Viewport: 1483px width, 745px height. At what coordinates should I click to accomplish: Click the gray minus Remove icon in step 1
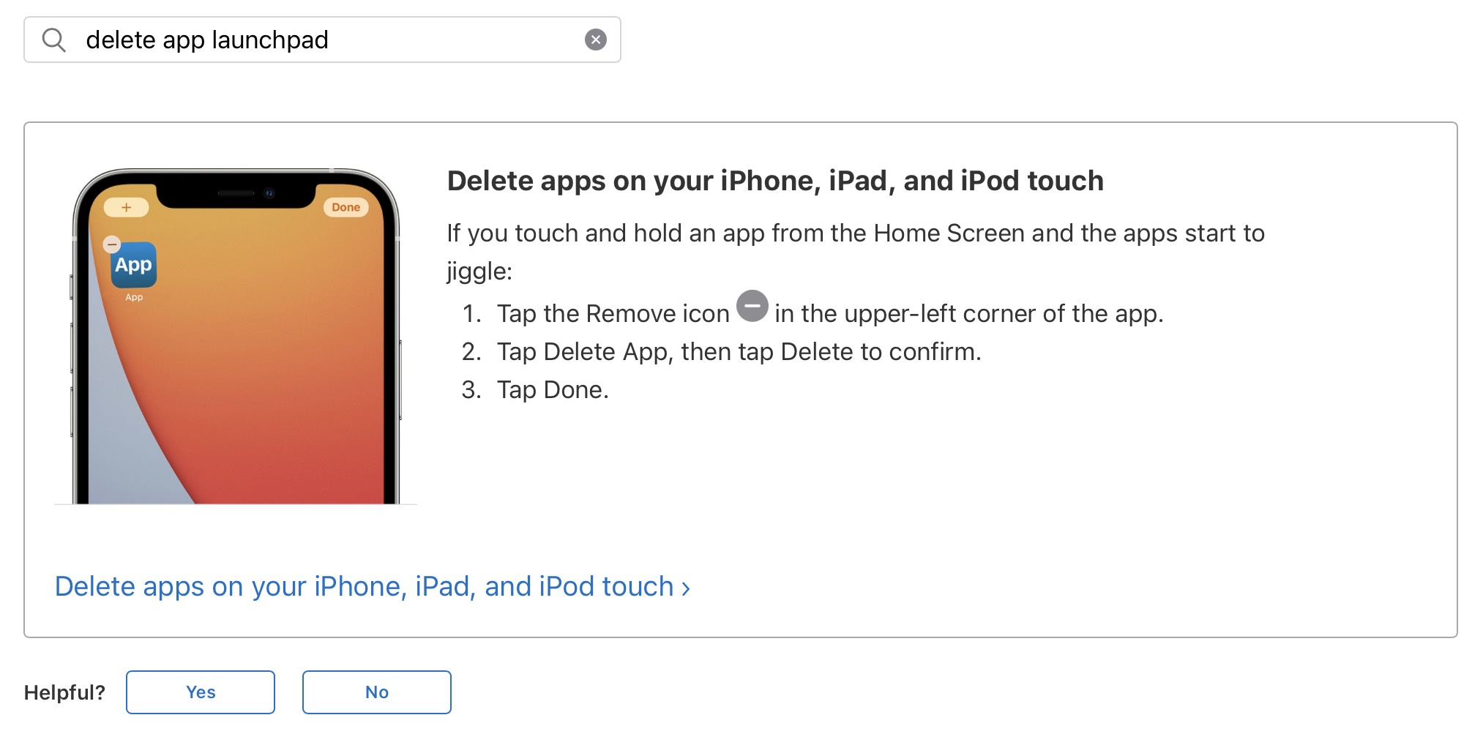753,307
